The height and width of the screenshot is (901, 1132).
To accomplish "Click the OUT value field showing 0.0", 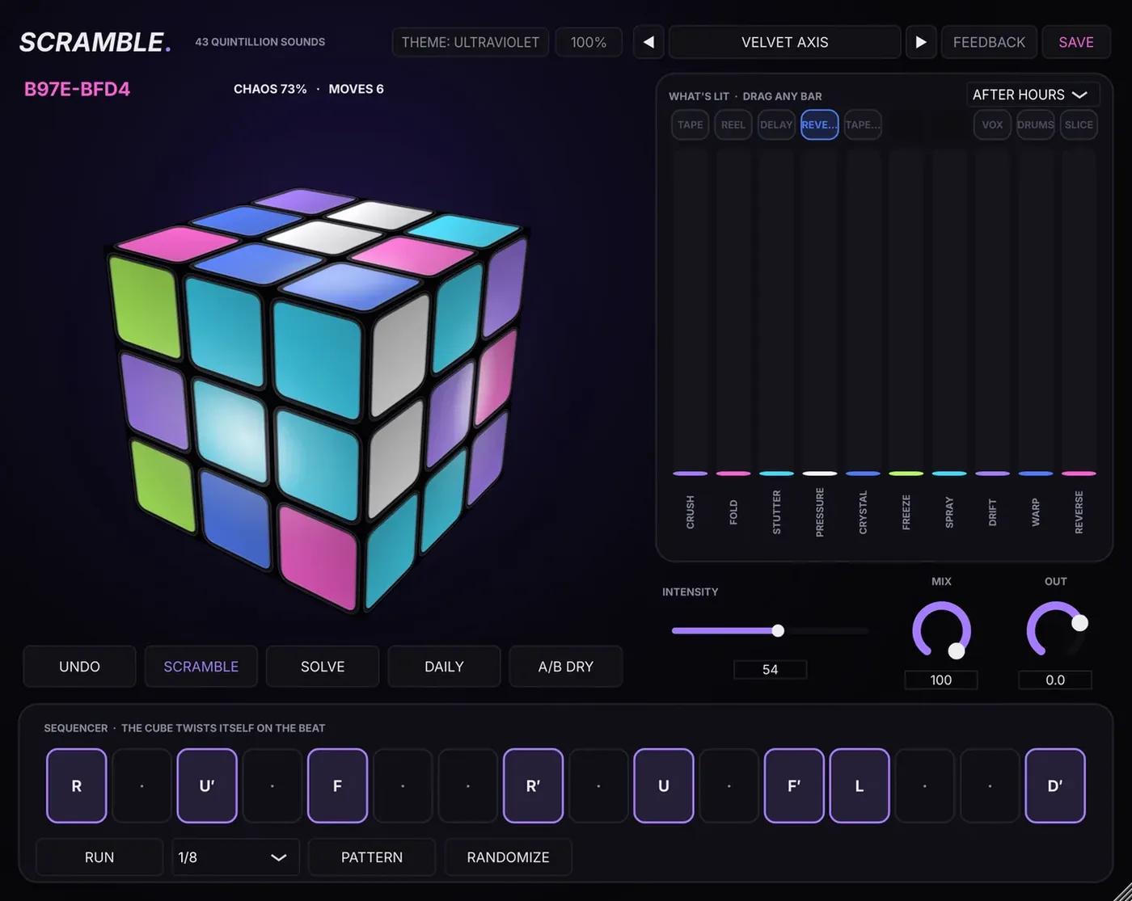I will click(1055, 680).
